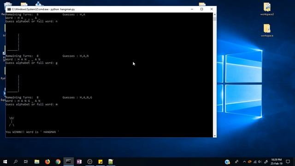The width and height of the screenshot is (295, 166).
Task: Open Google Chrome from the taskbar
Action: coord(58,162)
